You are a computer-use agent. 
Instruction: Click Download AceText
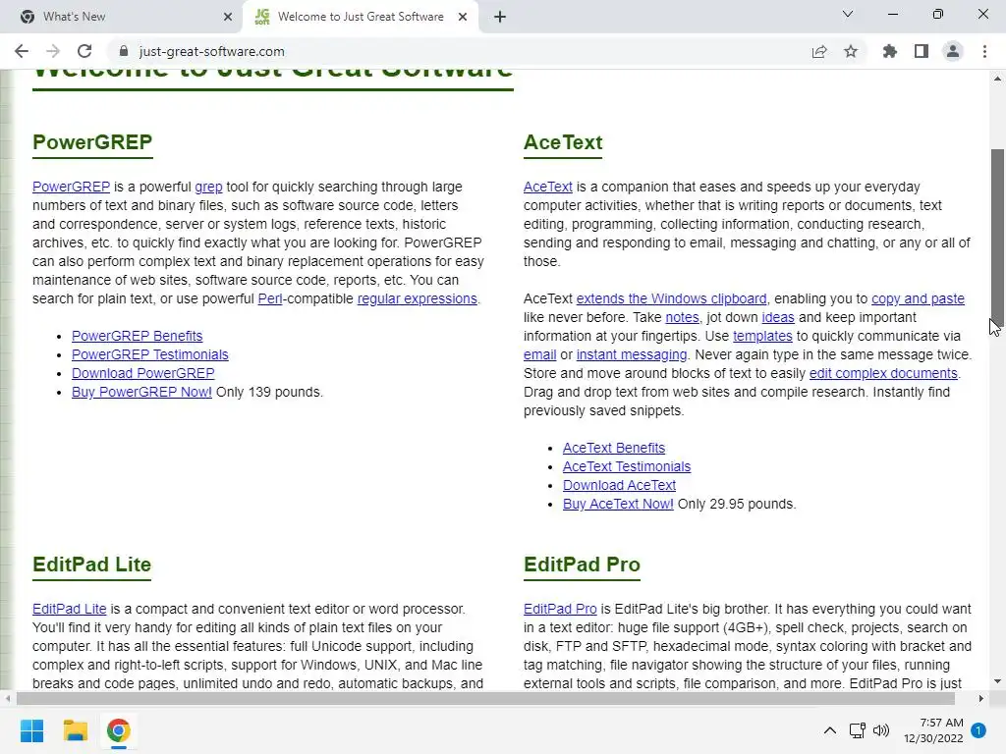coord(619,485)
